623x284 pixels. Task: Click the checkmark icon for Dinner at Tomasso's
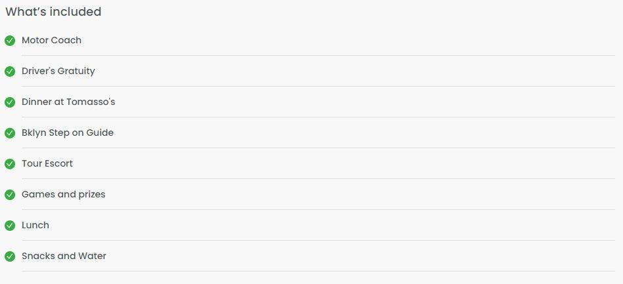(10, 102)
